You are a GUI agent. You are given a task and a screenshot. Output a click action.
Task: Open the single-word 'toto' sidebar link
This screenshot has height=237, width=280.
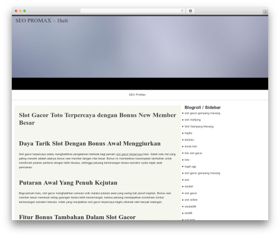point(187,160)
